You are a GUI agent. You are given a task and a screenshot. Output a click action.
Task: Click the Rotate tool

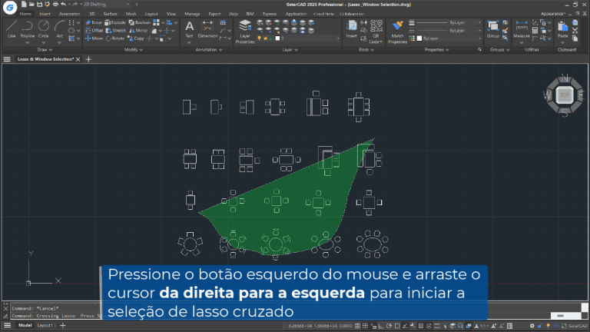click(115, 38)
